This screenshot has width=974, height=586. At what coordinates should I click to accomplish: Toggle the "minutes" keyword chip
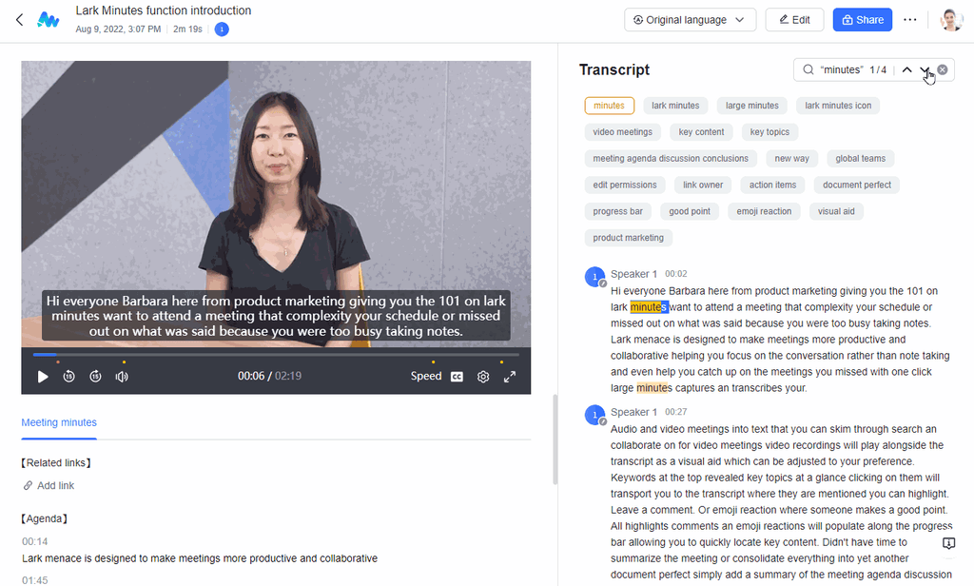(x=609, y=105)
